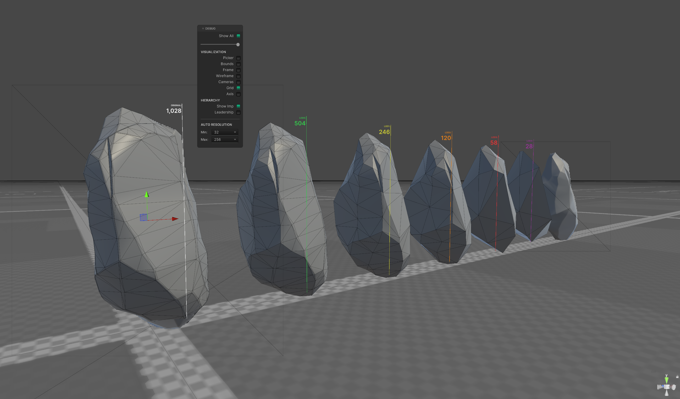Open the Min auto resolution dropdown

coord(225,132)
